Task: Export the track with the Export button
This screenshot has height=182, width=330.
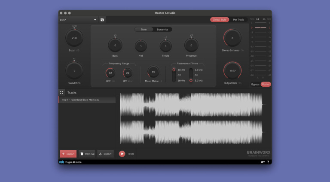Action: (x=105, y=154)
